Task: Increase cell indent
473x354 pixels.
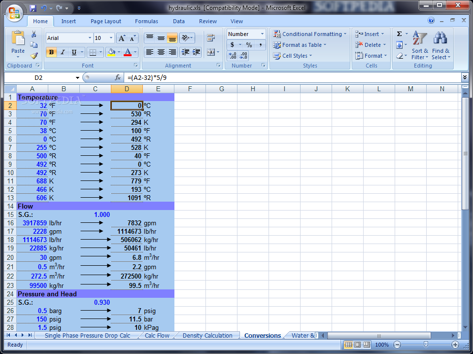Action: 196,52
